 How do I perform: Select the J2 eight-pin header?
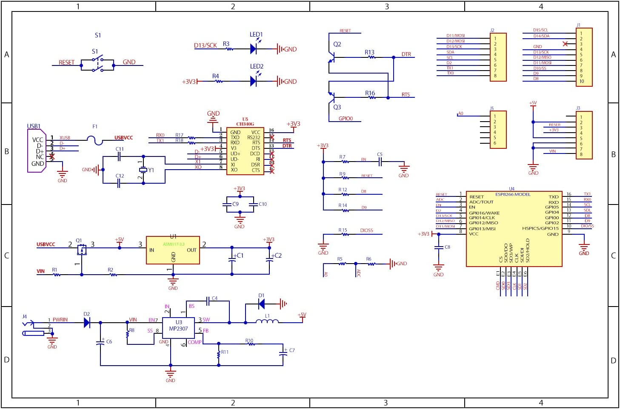498,57
